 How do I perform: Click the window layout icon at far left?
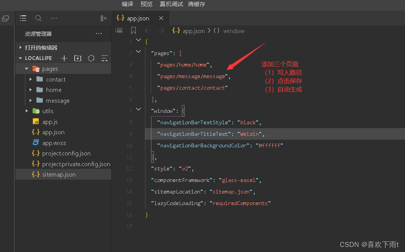(x=5, y=18)
